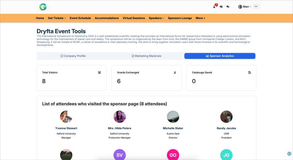Click Randy Jacobs' avatar photo

pyautogui.click(x=226, y=117)
